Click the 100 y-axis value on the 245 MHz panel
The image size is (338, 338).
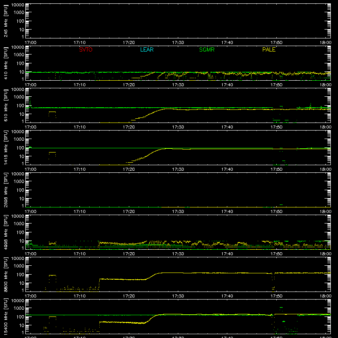(20, 21)
